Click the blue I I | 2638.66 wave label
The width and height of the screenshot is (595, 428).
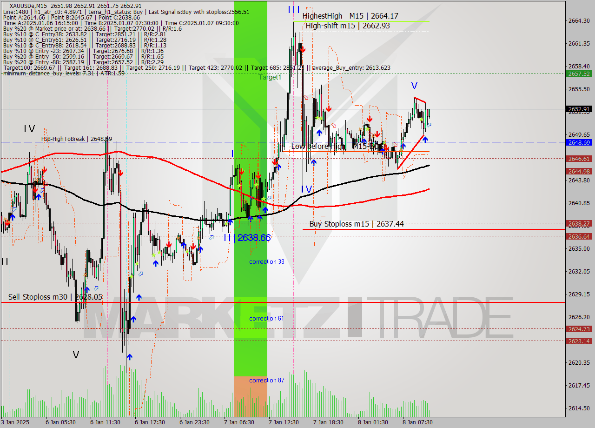(247, 238)
